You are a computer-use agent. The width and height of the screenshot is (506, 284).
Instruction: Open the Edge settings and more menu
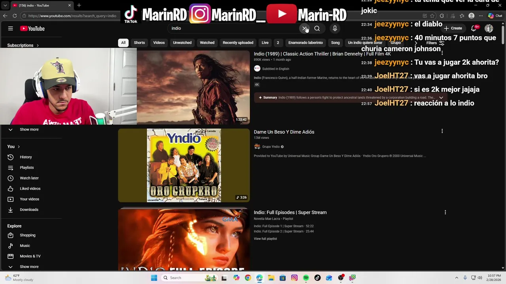(481, 16)
